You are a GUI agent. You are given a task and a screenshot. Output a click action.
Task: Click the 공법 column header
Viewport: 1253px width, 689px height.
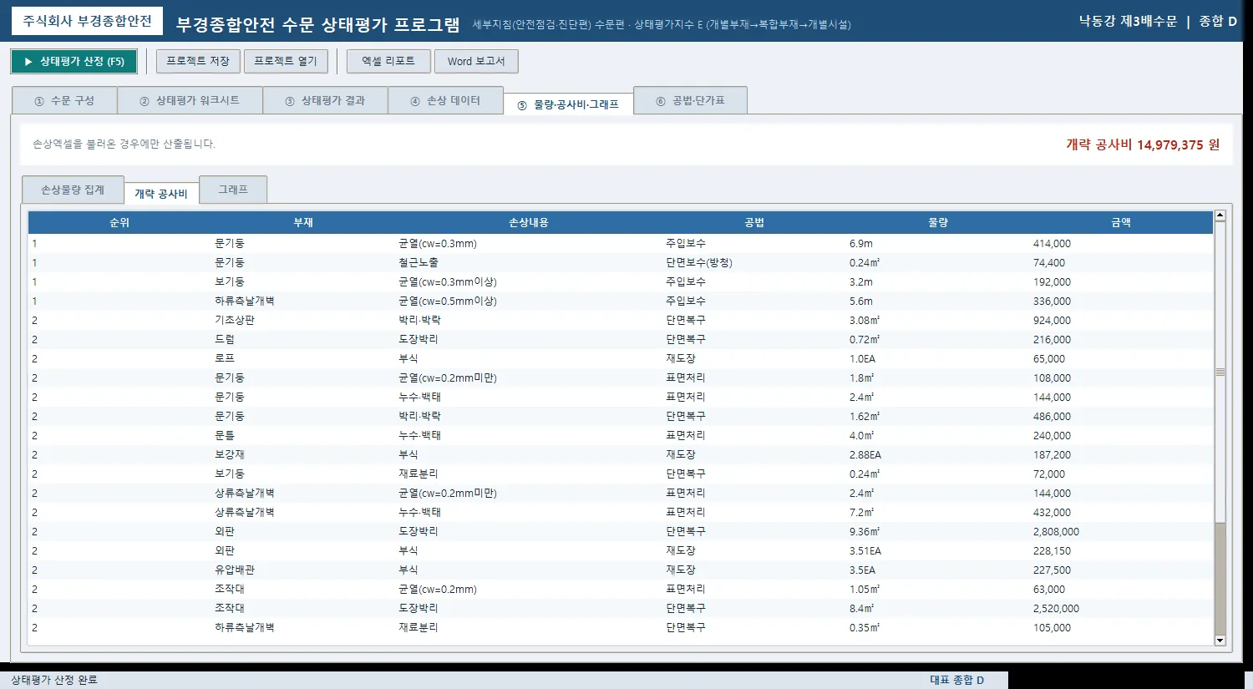[x=754, y=223]
